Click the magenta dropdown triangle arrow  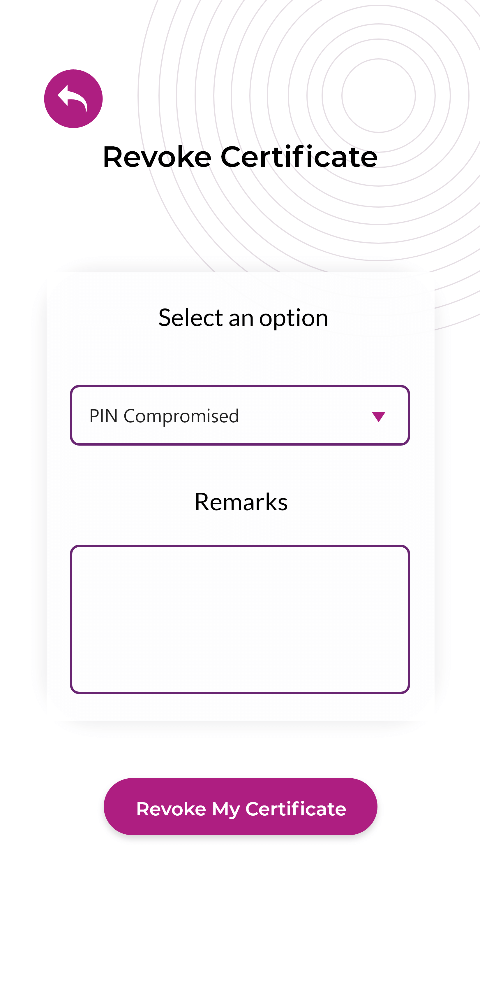(x=378, y=416)
